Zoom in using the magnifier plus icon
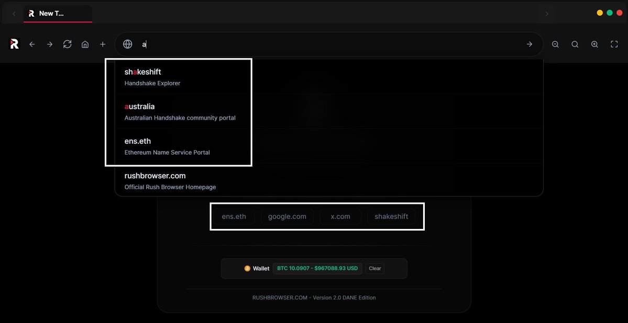The height and width of the screenshot is (323, 628). point(594,44)
